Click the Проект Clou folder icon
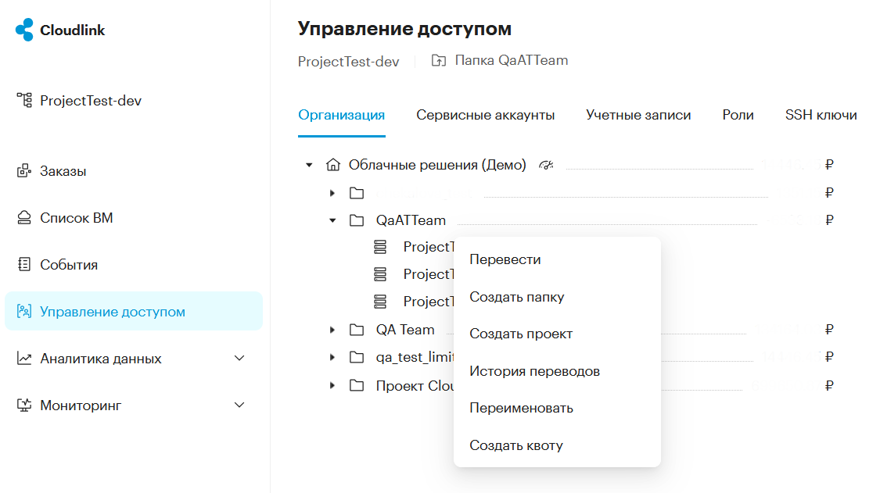Image resolution: width=880 pixels, height=493 pixels. (357, 385)
